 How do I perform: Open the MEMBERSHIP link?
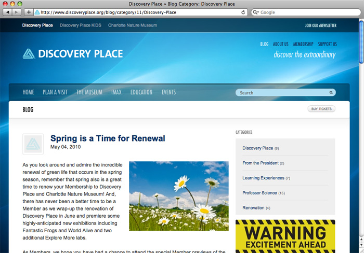(x=303, y=44)
